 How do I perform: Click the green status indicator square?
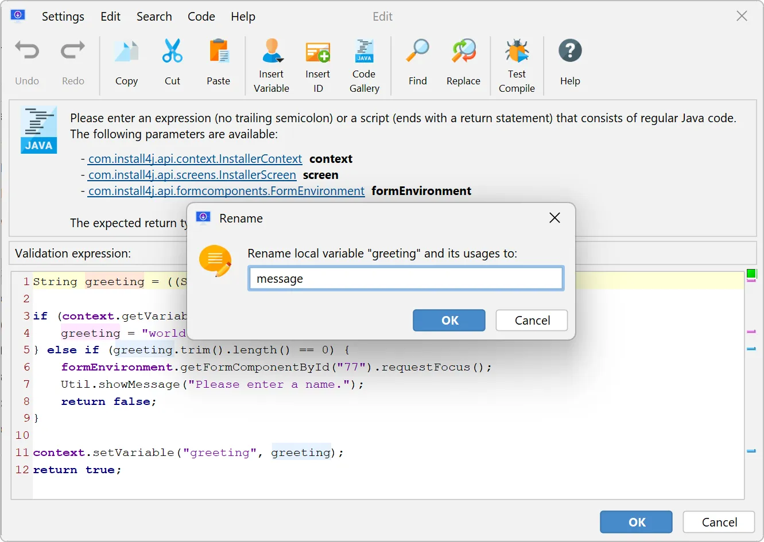(x=751, y=273)
